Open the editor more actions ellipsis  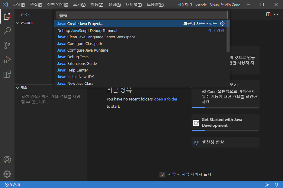(276, 14)
